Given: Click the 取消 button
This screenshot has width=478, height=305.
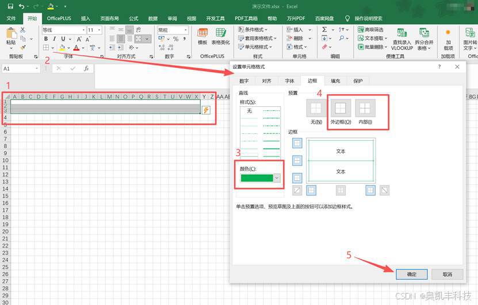Looking at the screenshot, I should coord(447,274).
